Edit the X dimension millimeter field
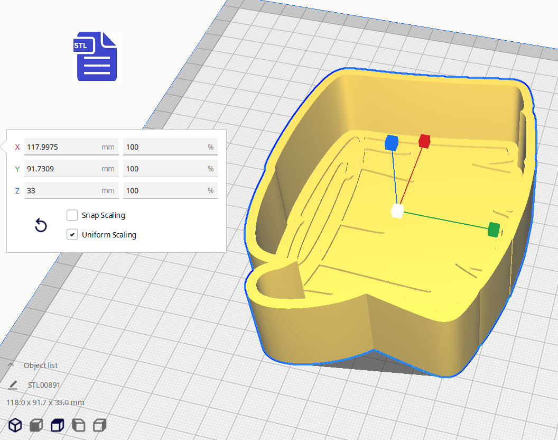558x440 pixels. click(x=71, y=146)
